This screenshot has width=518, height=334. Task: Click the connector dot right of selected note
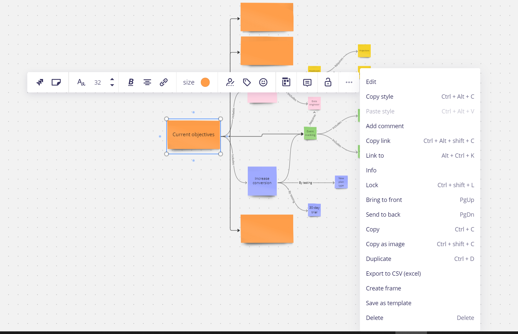(227, 136)
